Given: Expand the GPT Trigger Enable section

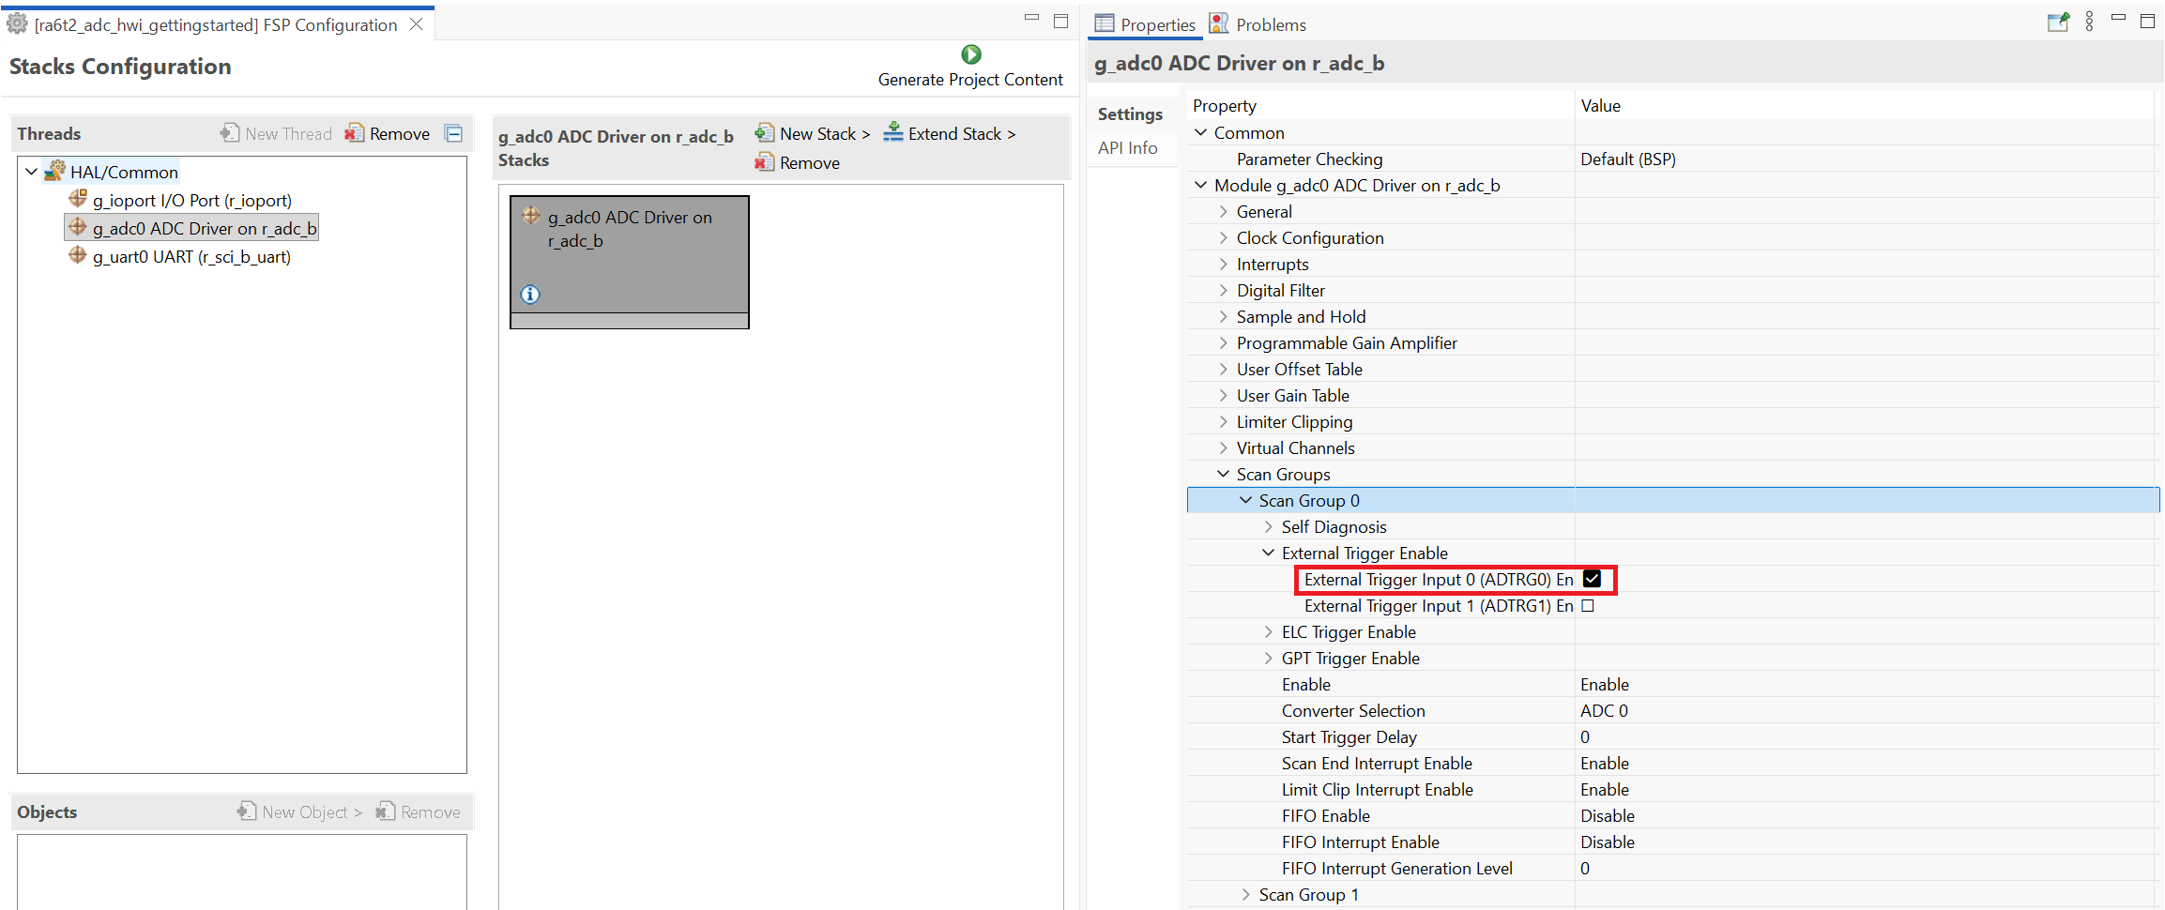Looking at the screenshot, I should 1268,659.
